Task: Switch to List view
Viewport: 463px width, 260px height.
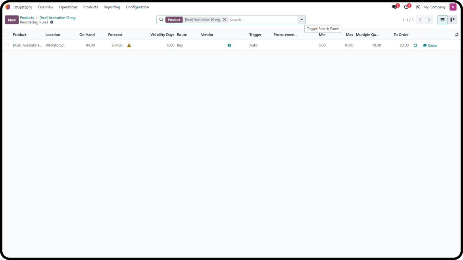Action: 442,20
